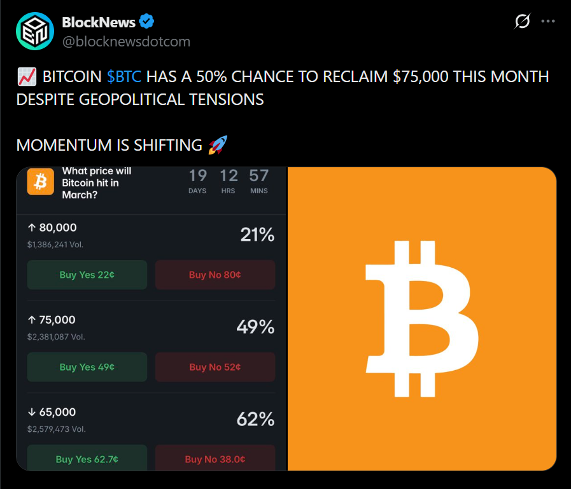571x489 pixels.
Task: Click the chart emoji in the tweet
Action: coord(25,78)
